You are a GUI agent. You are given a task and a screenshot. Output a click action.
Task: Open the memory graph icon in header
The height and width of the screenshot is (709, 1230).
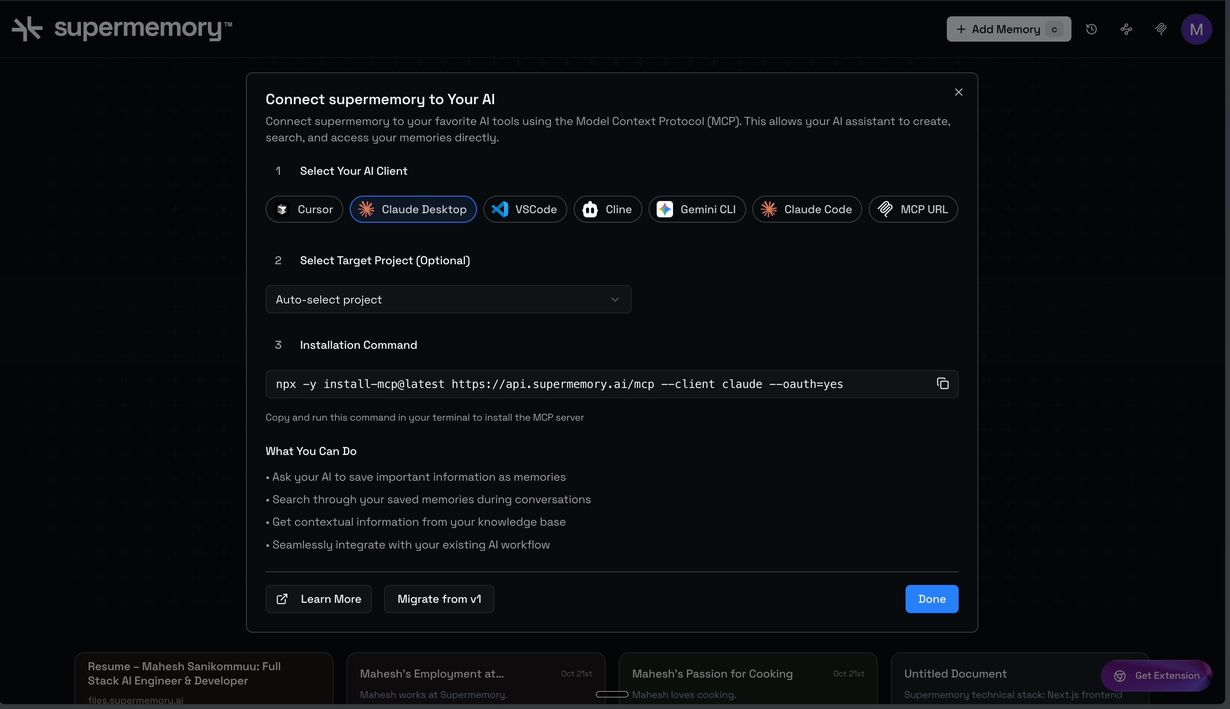point(1126,29)
